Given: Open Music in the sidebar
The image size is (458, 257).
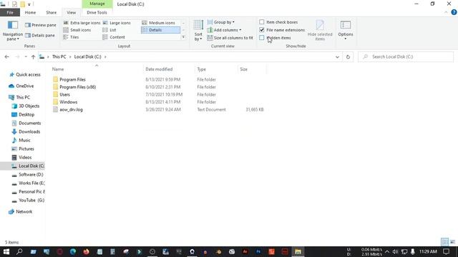Looking at the screenshot, I should (x=21, y=140).
